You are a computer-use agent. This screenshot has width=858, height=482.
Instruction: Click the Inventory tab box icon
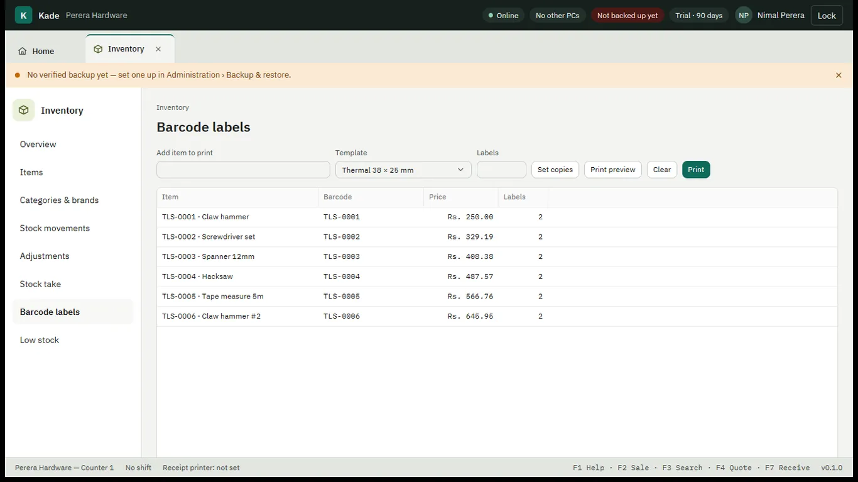pyautogui.click(x=98, y=49)
